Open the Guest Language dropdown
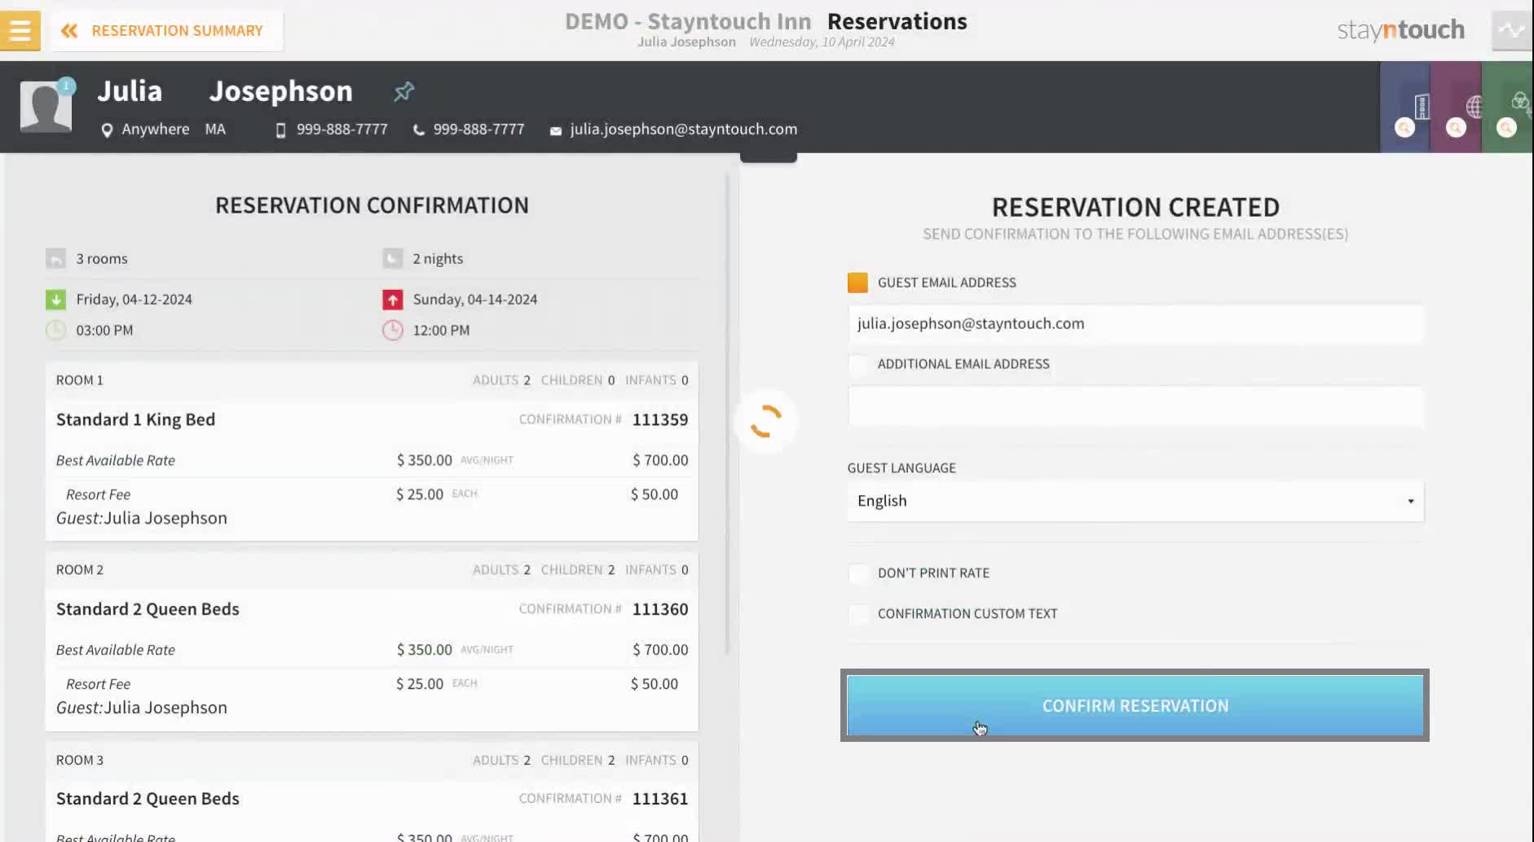1534x842 pixels. [x=1135, y=501]
